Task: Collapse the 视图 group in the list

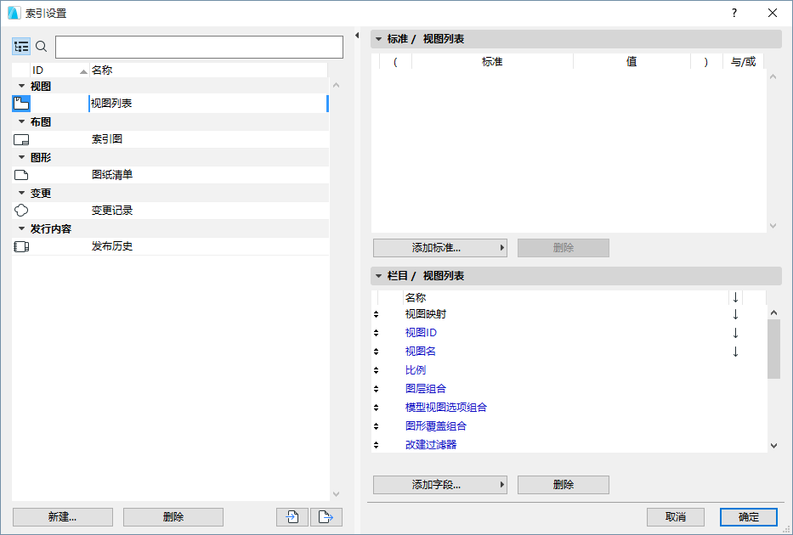Action: pyautogui.click(x=20, y=85)
